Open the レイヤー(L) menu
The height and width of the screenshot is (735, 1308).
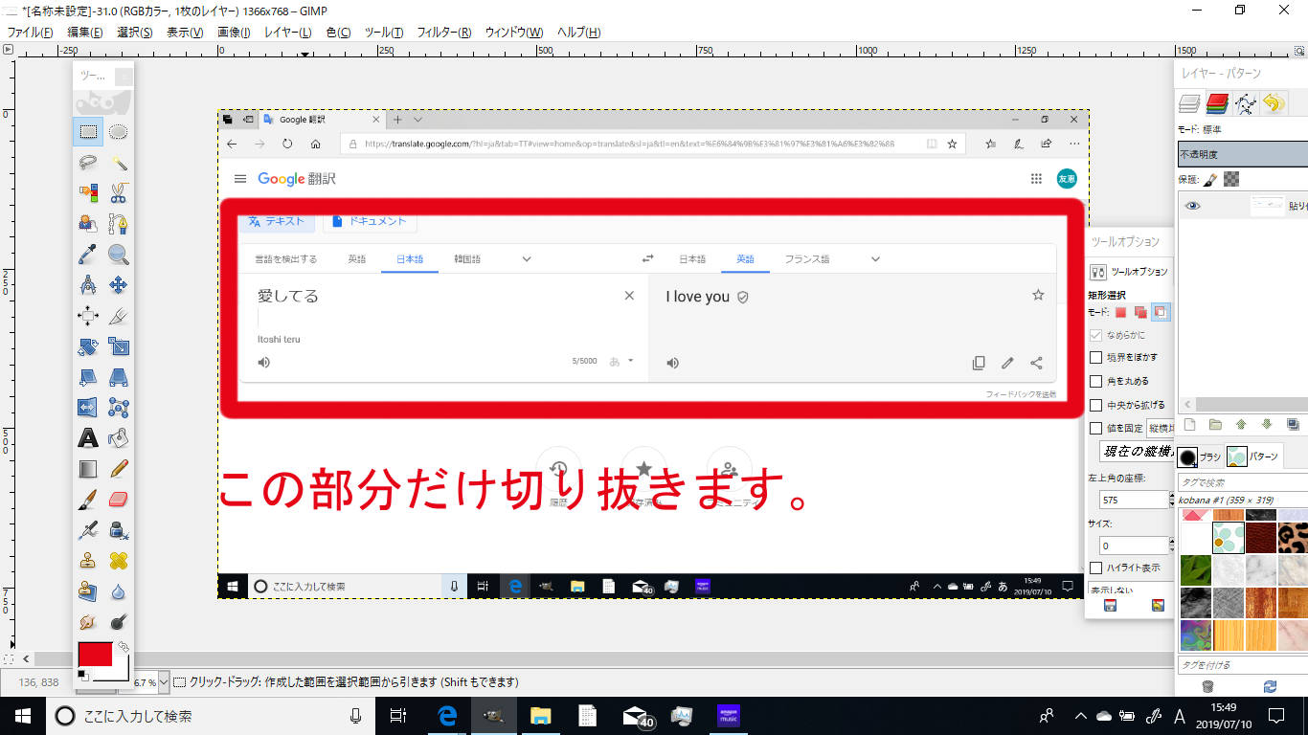pos(288,33)
